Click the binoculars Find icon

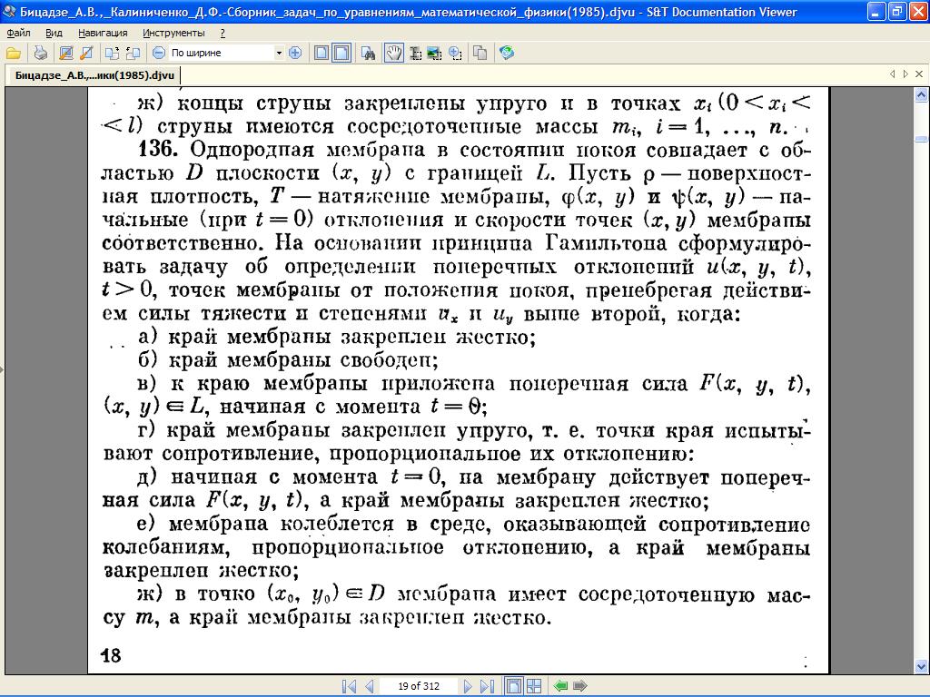370,53
